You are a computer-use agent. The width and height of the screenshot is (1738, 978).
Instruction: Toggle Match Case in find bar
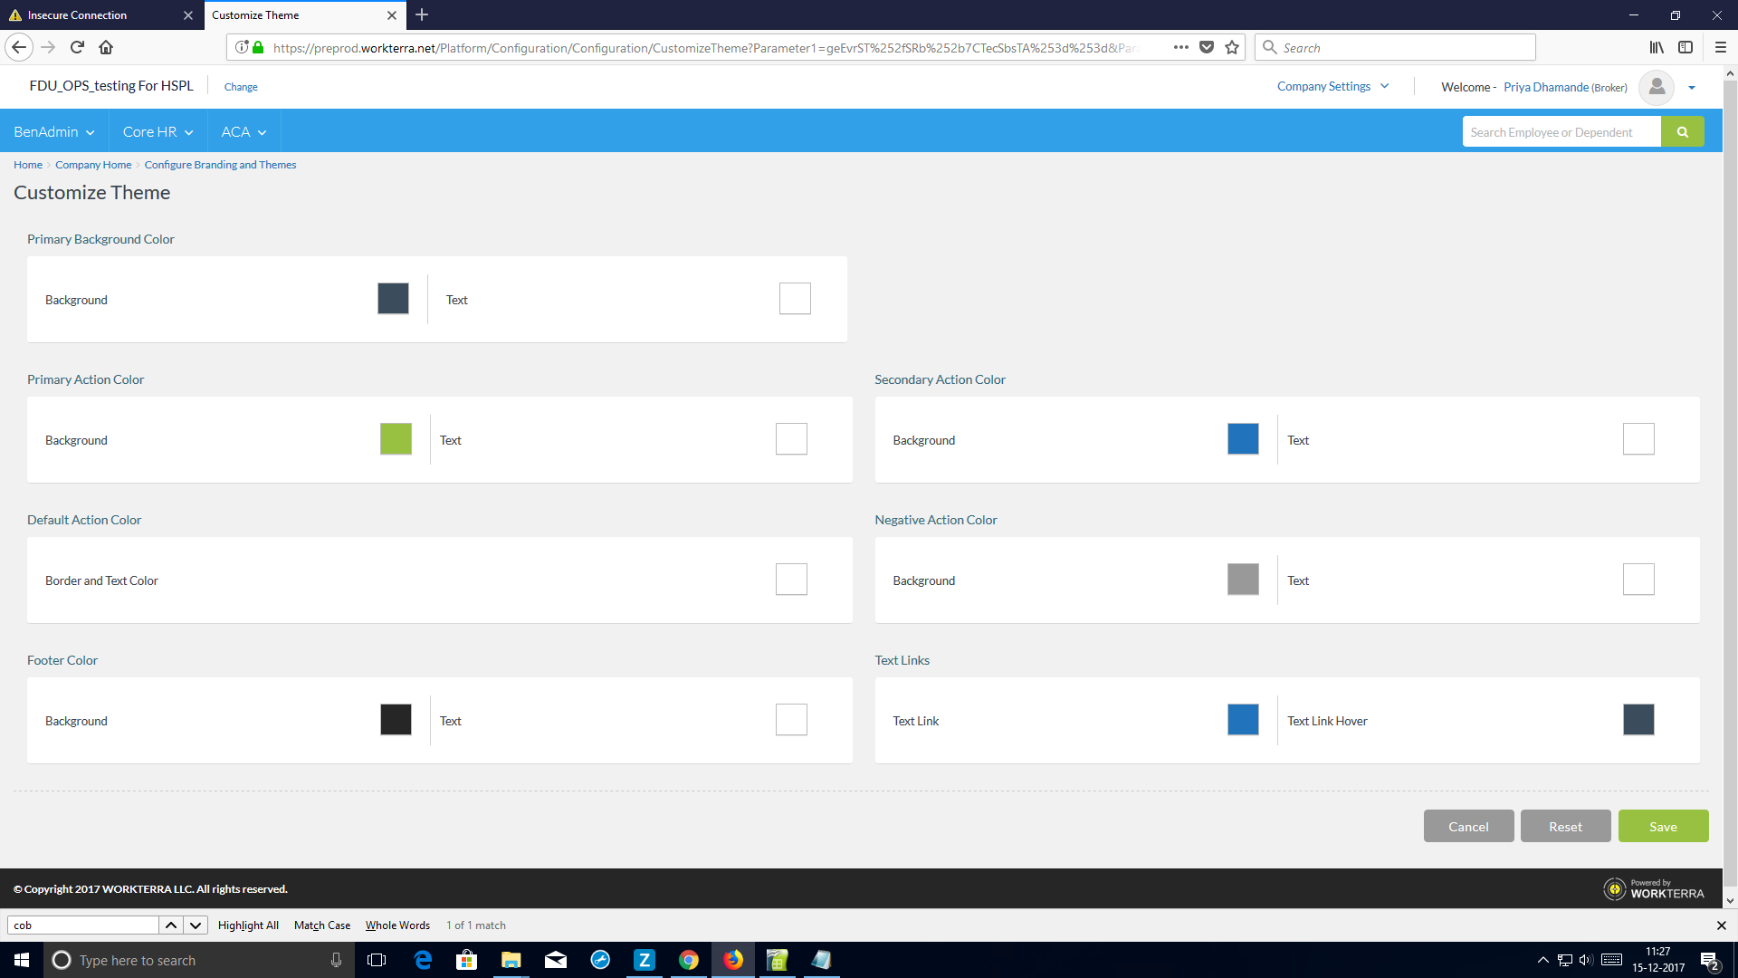point(321,925)
